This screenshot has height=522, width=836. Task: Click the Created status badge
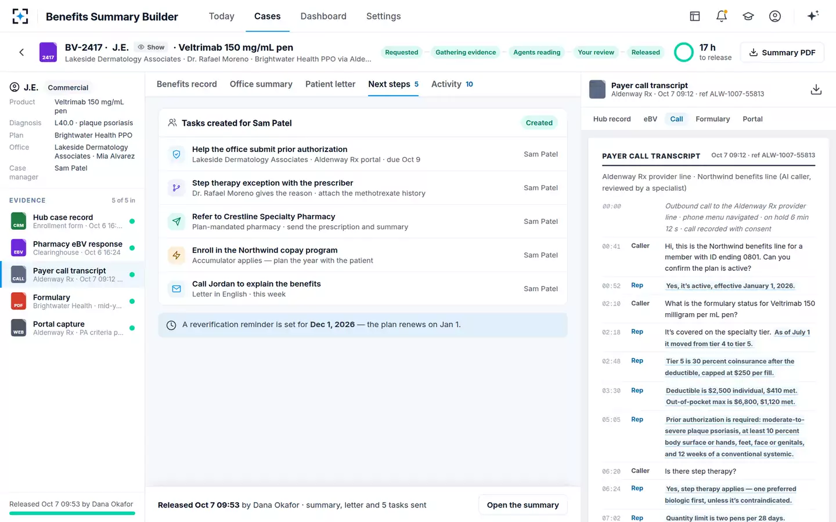pyautogui.click(x=539, y=123)
